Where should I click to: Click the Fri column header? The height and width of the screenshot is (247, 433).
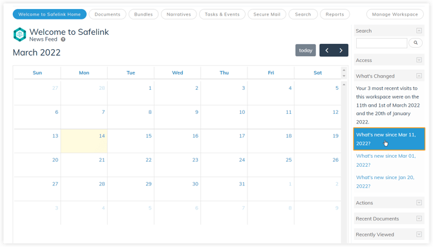coord(271,72)
